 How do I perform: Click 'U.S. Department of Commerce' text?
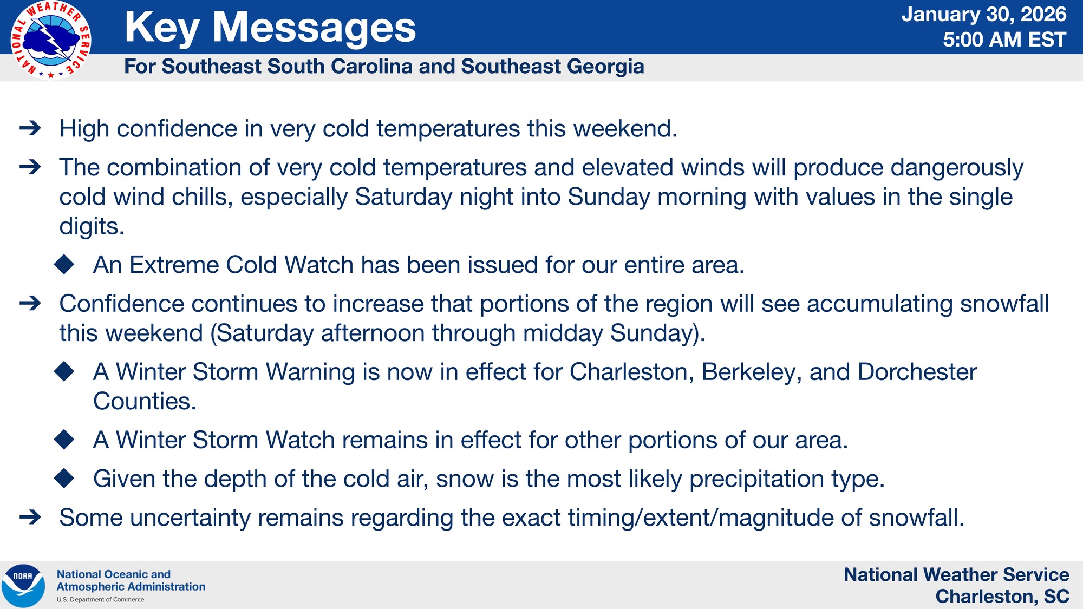(x=100, y=599)
